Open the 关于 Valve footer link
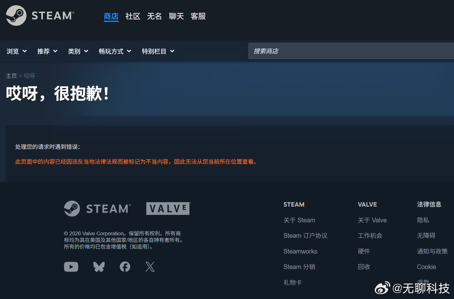 pyautogui.click(x=372, y=220)
